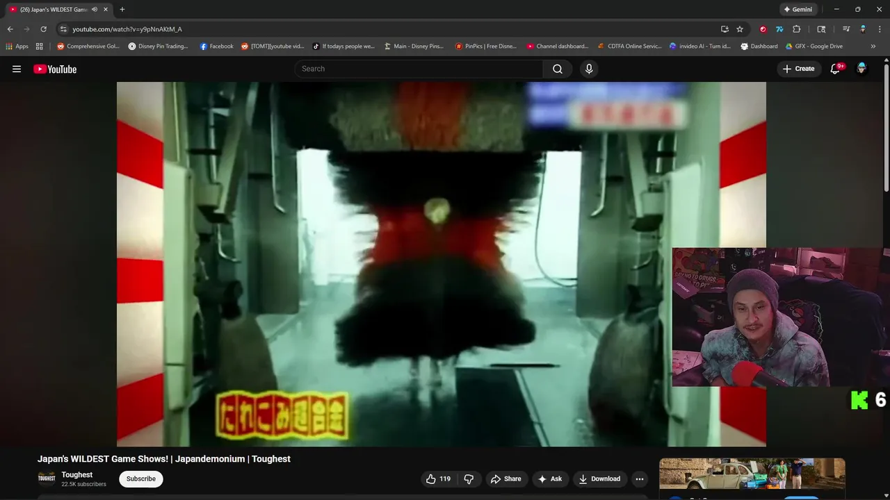Screen dimensions: 890x500
Task: Open the If todays people we... bookmark
Action: [x=343, y=47]
